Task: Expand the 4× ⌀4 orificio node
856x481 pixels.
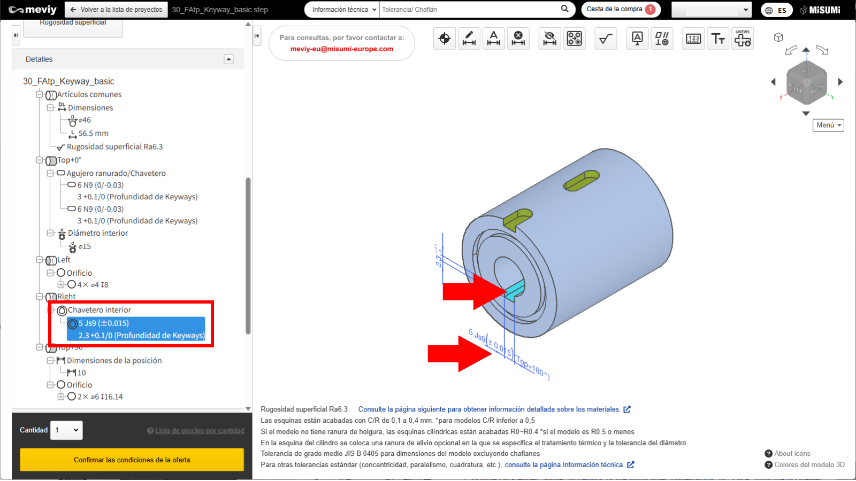Action: [61, 285]
